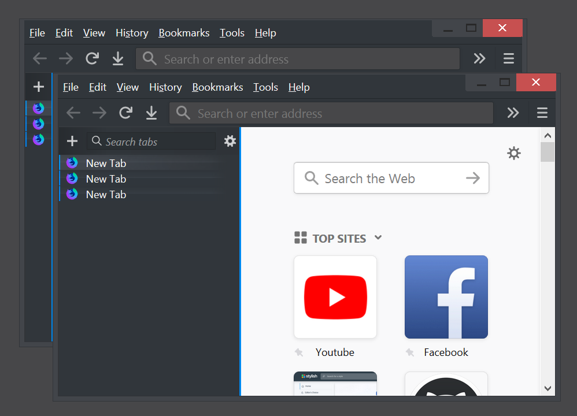Collapse the Top Sites section chevron

coord(378,237)
